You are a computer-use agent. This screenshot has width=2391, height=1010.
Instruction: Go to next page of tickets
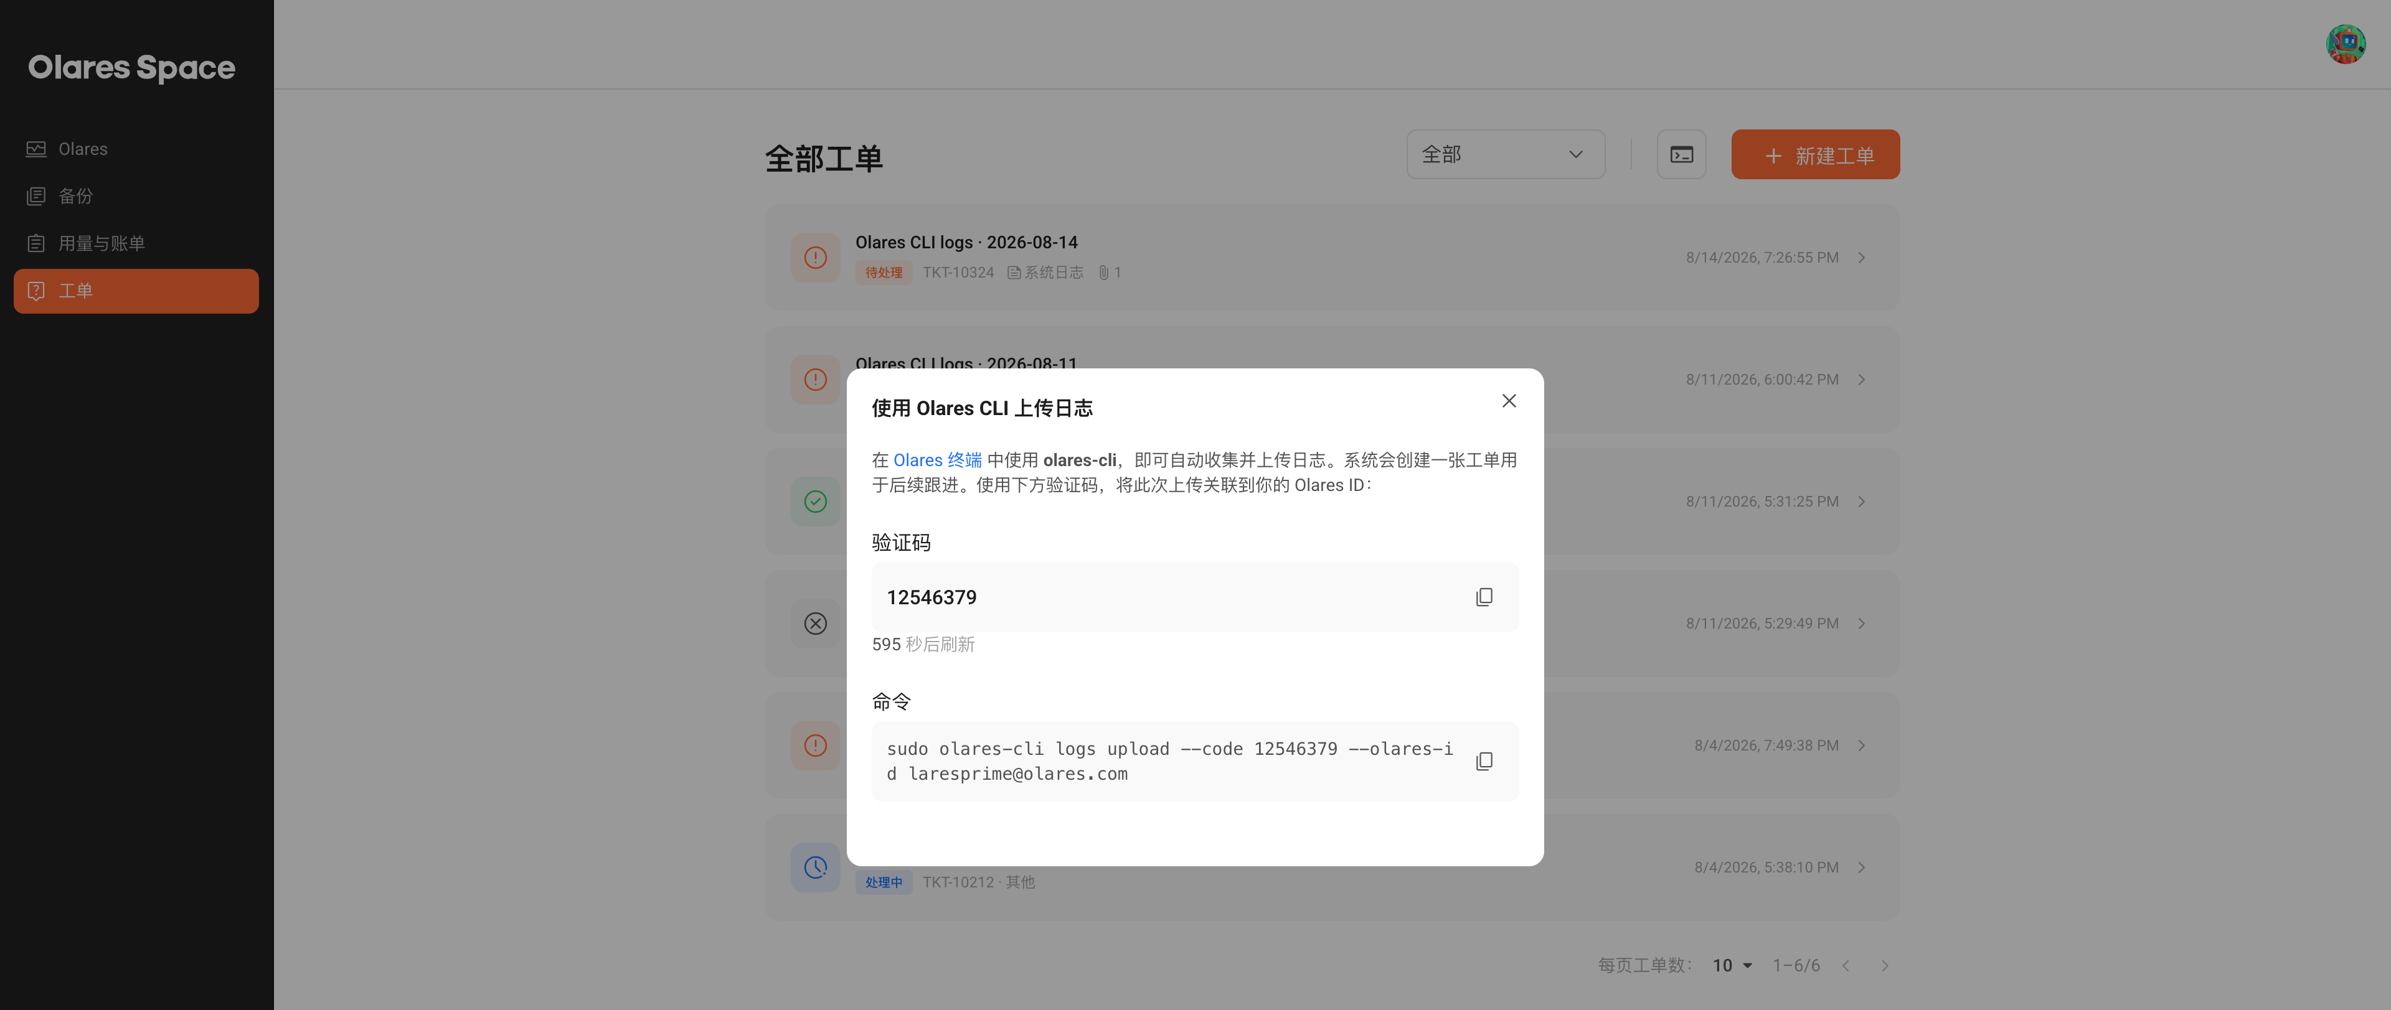(1884, 965)
